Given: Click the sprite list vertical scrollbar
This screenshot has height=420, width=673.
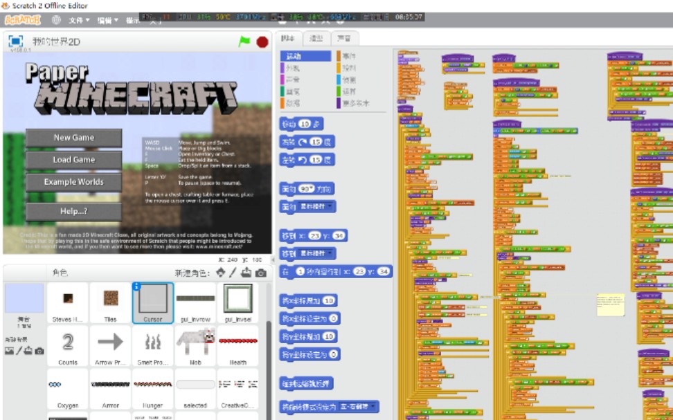Looking at the screenshot, I should [269, 369].
